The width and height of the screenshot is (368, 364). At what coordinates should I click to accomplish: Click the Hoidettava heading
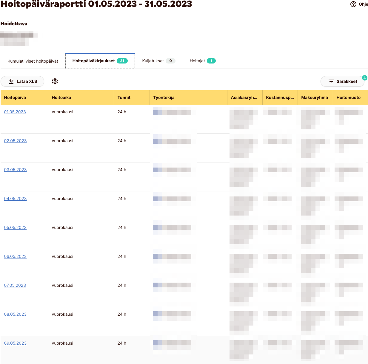click(x=14, y=24)
